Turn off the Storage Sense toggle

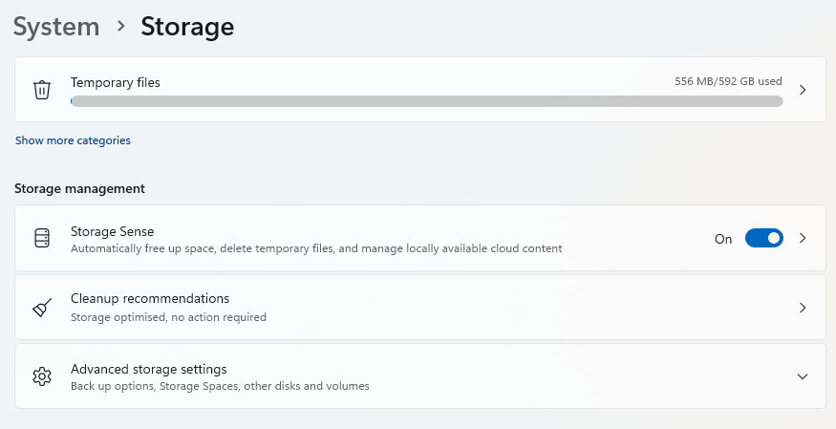coord(763,238)
